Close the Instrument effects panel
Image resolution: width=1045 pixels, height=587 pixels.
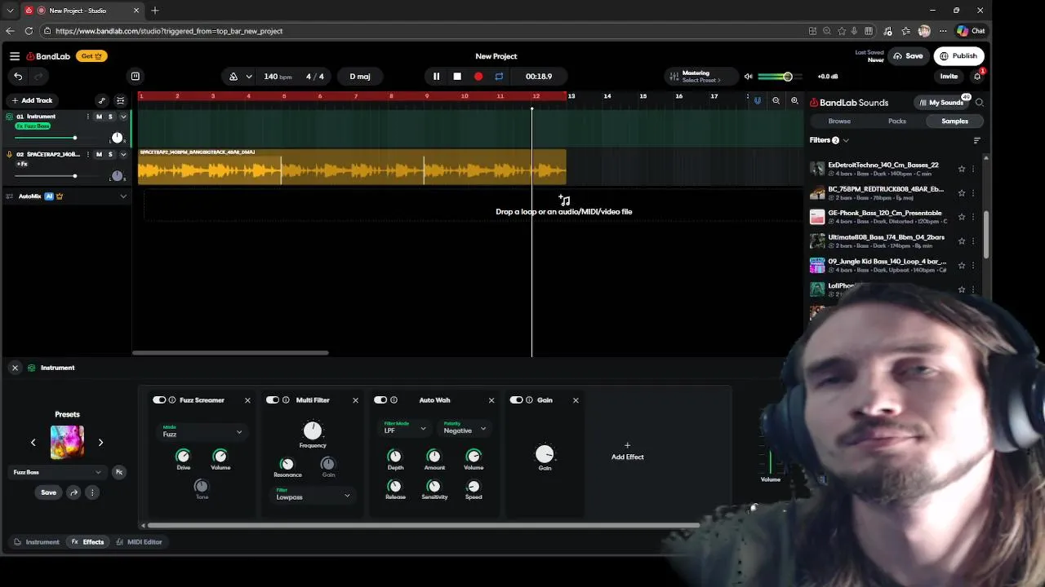pyautogui.click(x=15, y=368)
